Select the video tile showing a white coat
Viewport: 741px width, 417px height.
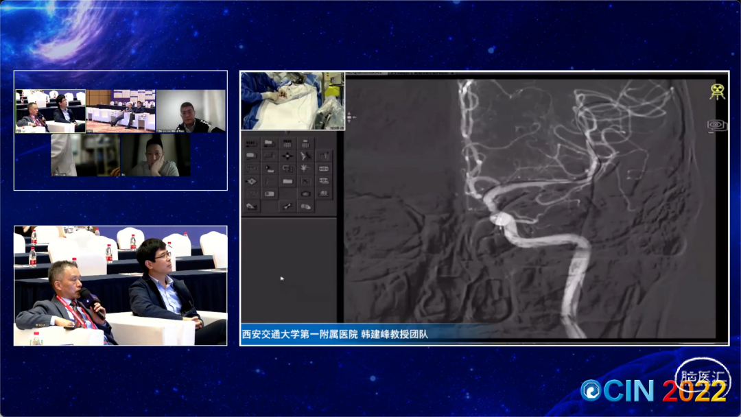86,155
